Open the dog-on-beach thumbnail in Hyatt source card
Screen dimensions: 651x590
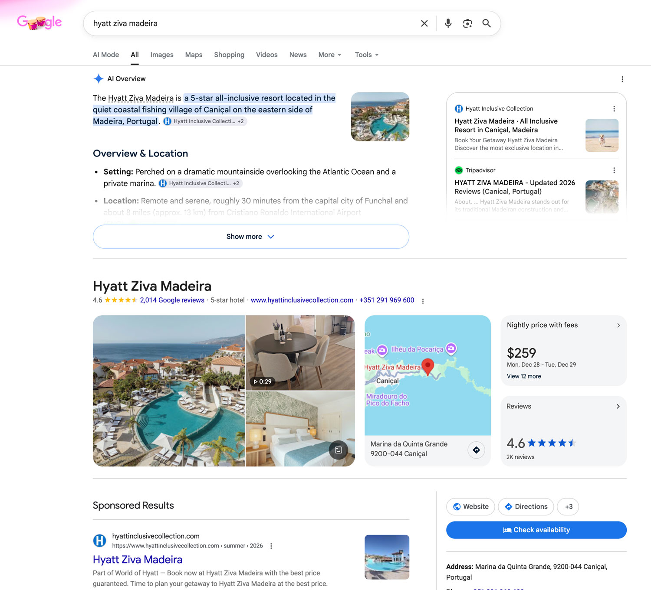click(x=602, y=135)
